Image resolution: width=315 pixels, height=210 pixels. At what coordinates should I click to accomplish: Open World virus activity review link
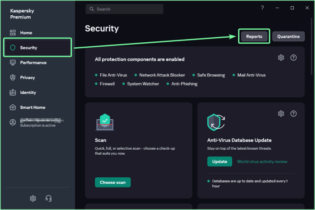tap(262, 161)
